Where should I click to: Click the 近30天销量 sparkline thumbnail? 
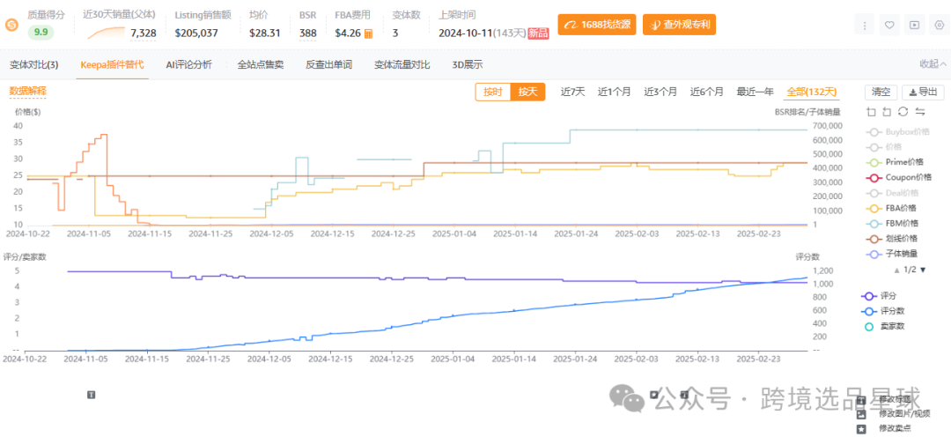pyautogui.click(x=106, y=32)
